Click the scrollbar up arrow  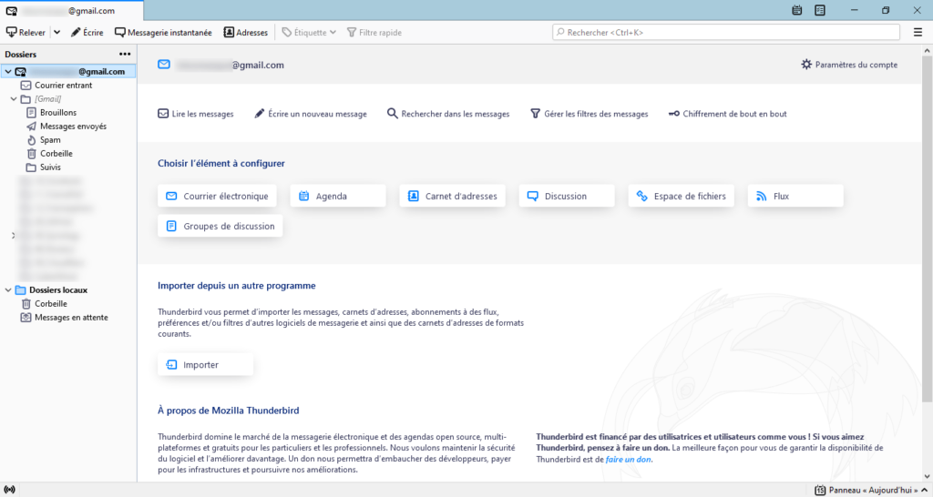pos(927,51)
